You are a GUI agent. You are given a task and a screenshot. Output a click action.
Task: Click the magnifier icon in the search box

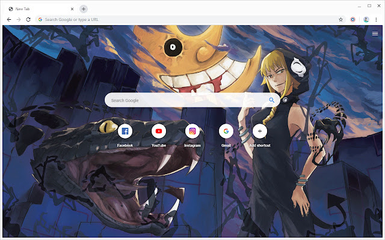(271, 100)
